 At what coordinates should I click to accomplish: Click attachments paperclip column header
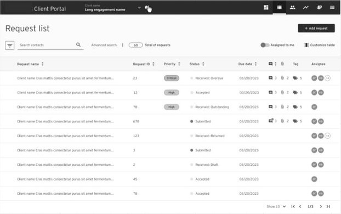[282, 64]
